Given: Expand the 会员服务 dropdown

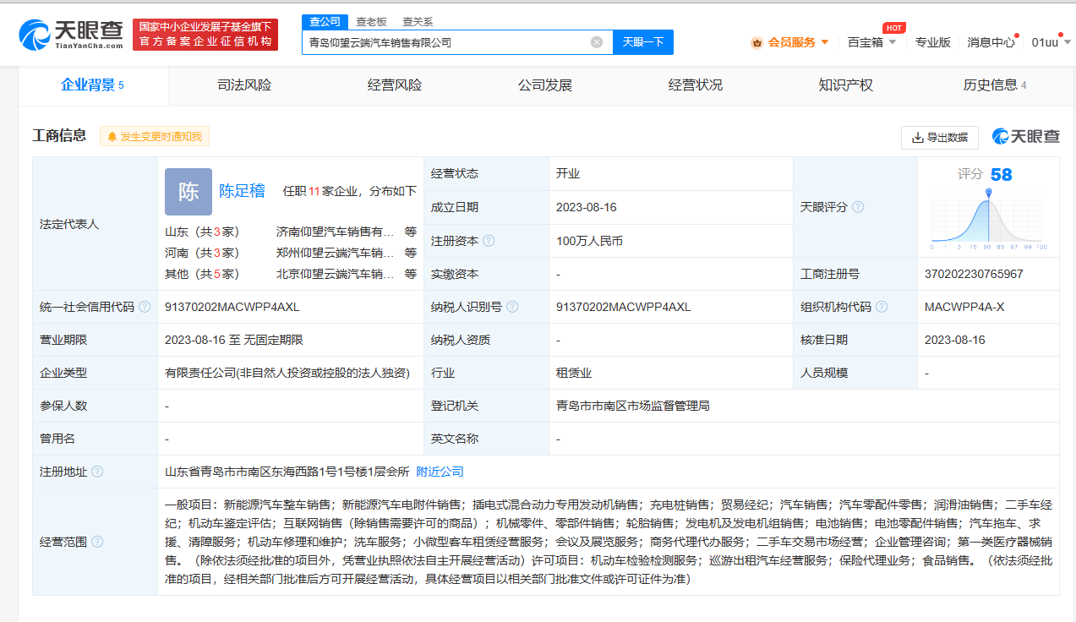Looking at the screenshot, I should (x=790, y=42).
